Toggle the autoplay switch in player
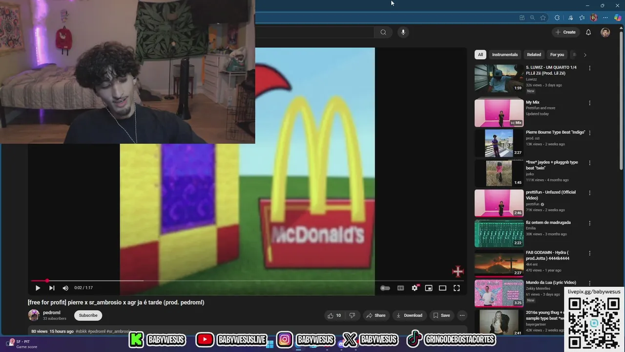625x352 pixels. click(385, 288)
